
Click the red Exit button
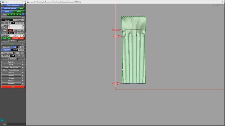[x=13, y=87]
